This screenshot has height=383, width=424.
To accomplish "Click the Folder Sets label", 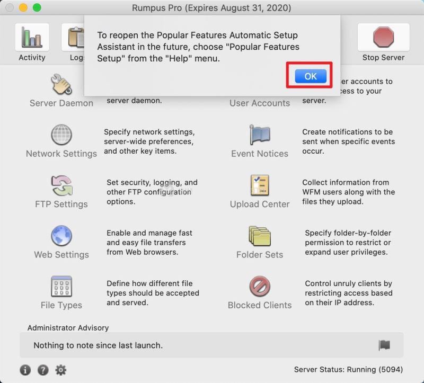I will point(260,255).
